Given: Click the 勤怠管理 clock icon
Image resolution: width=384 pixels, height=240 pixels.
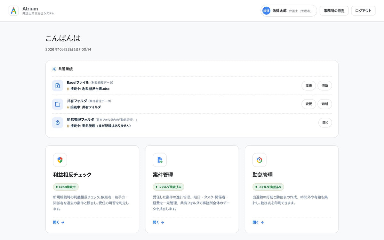Looking at the screenshot, I should (x=260, y=160).
